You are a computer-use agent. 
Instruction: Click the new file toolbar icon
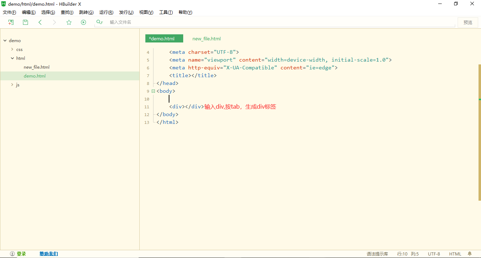(x=11, y=22)
